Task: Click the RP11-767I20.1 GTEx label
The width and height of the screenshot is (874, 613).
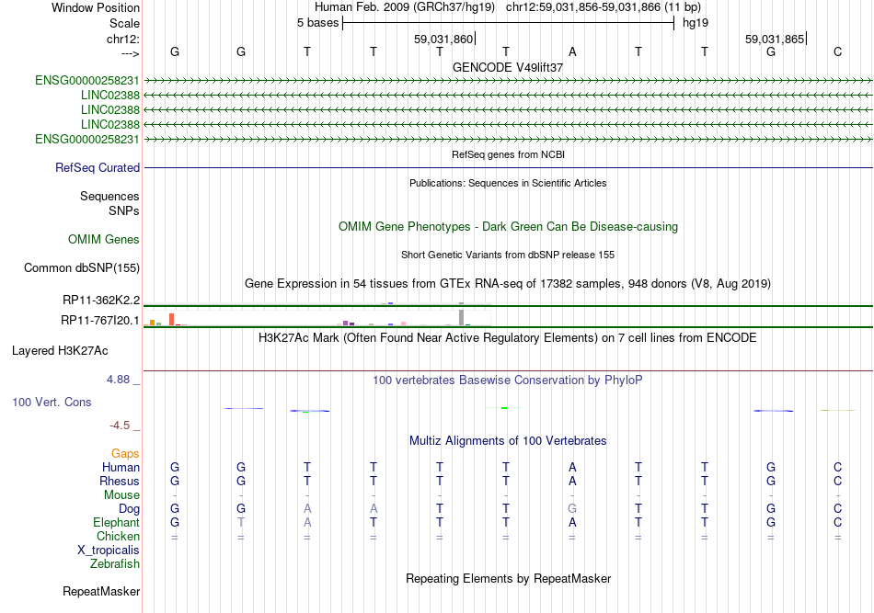Action: (x=99, y=320)
